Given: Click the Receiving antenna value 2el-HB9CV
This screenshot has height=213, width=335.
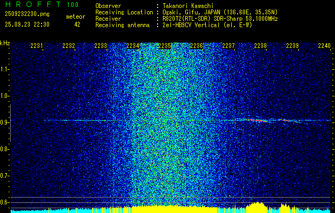Looking at the screenshot, I should pyautogui.click(x=207, y=25).
